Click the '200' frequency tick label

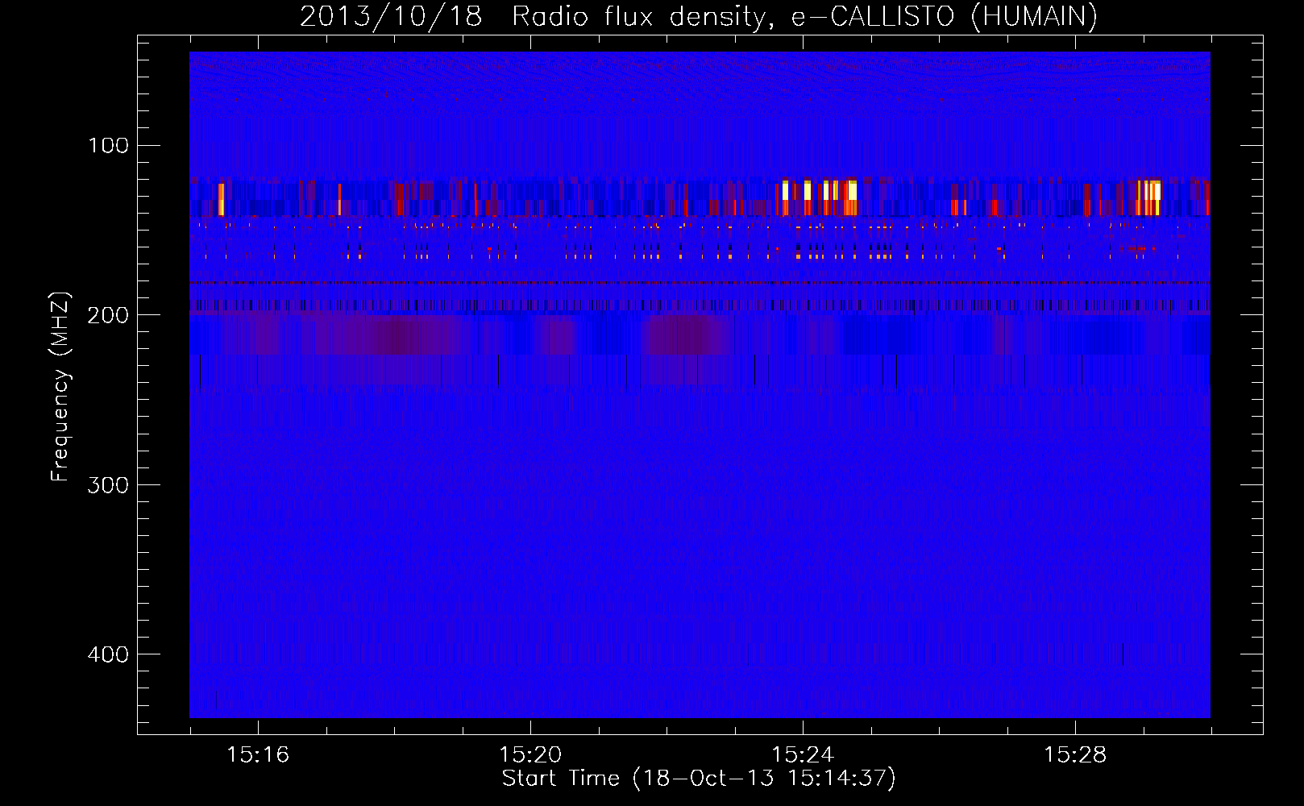tap(108, 315)
